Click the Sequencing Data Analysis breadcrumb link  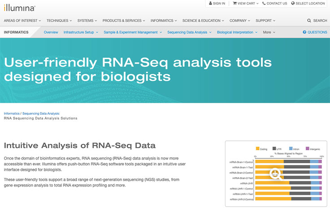41,113
